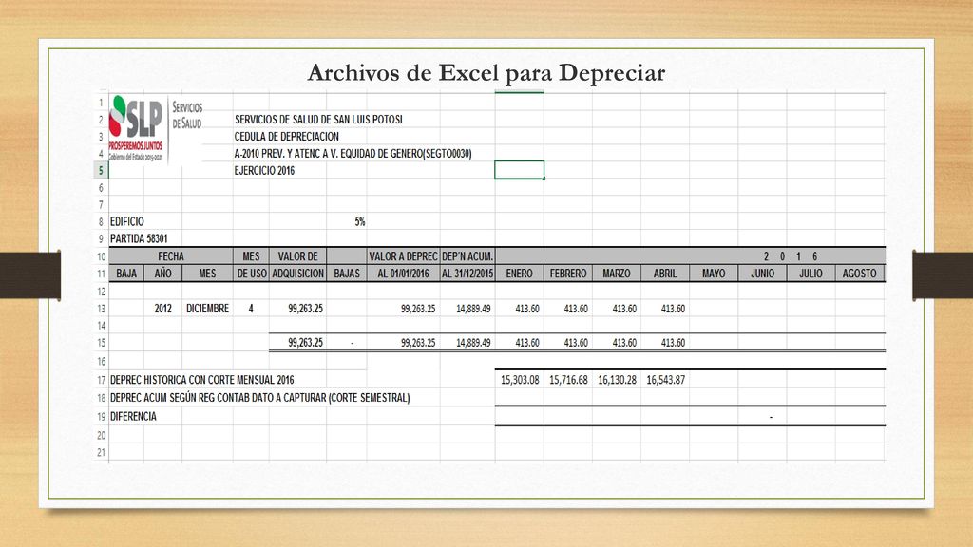Select row header number 10
Viewport: 973px width, 547px height.
pos(101,256)
